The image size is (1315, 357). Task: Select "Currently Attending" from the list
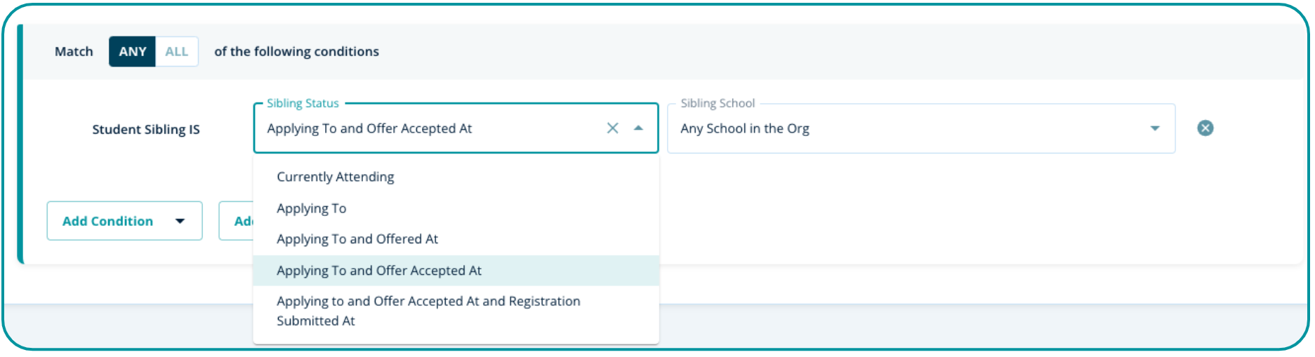pyautogui.click(x=336, y=177)
